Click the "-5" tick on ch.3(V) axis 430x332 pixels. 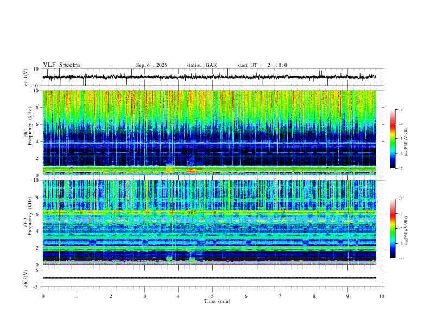37,287
